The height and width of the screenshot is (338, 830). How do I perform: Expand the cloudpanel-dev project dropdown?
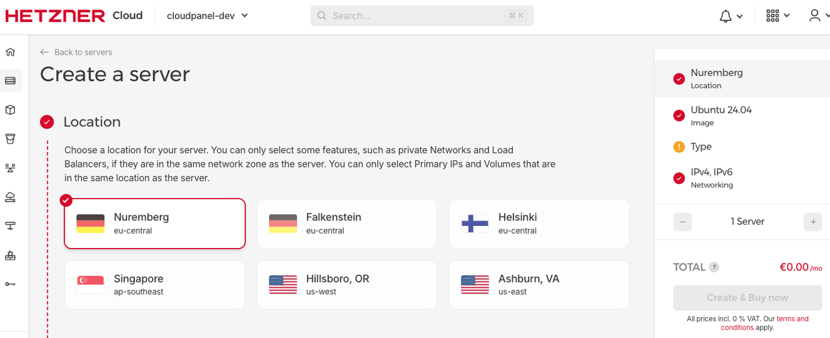[x=207, y=16]
